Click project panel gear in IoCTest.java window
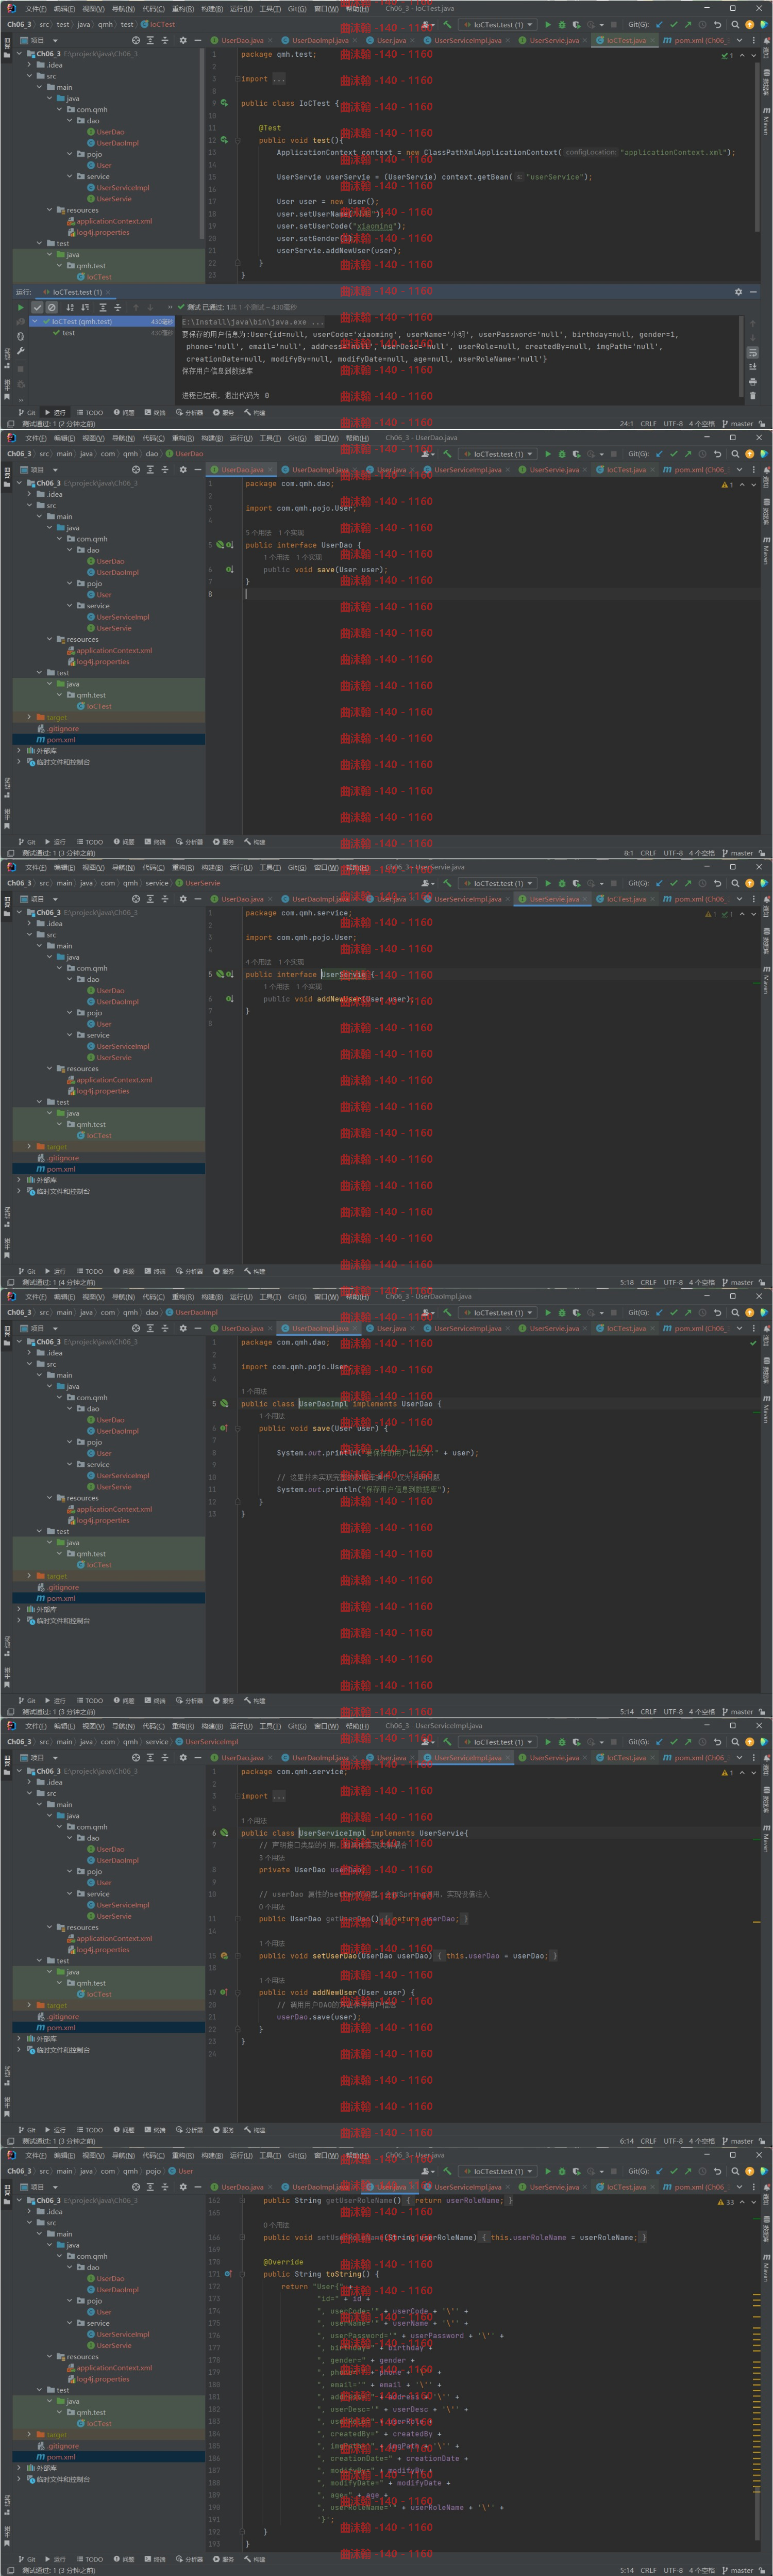The height and width of the screenshot is (2576, 773). pos(183,40)
